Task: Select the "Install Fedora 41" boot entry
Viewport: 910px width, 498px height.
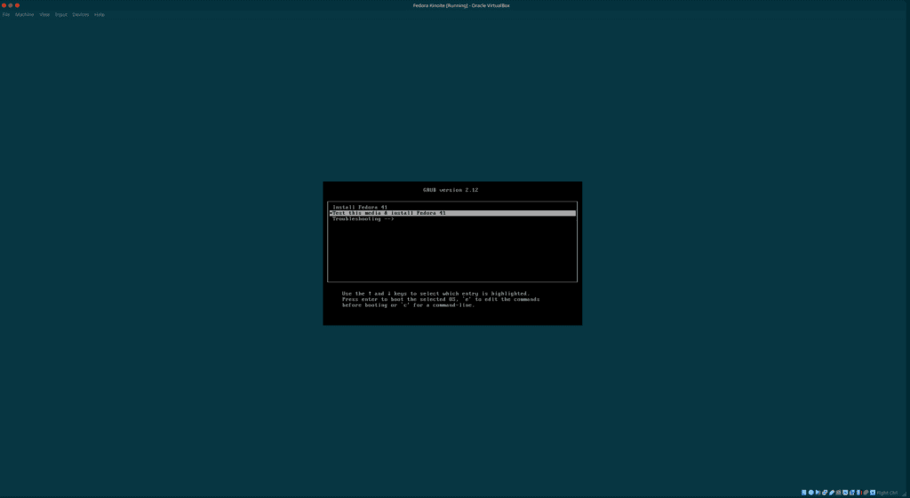Action: tap(360, 207)
